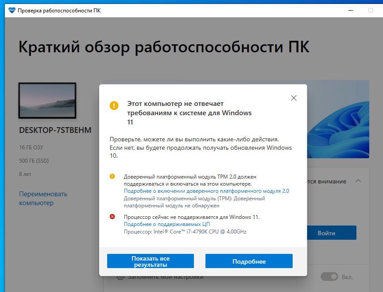Click the dialog heading about Windows 11 requirements
The height and width of the screenshot is (292, 383).
coord(190,113)
